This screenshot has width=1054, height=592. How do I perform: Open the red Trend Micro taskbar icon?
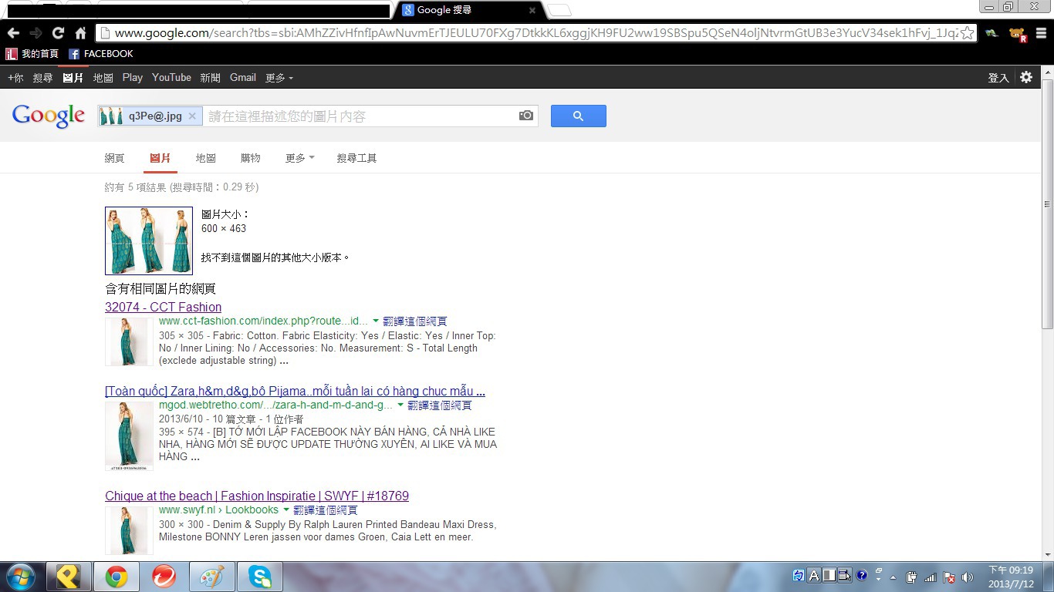[x=164, y=577]
